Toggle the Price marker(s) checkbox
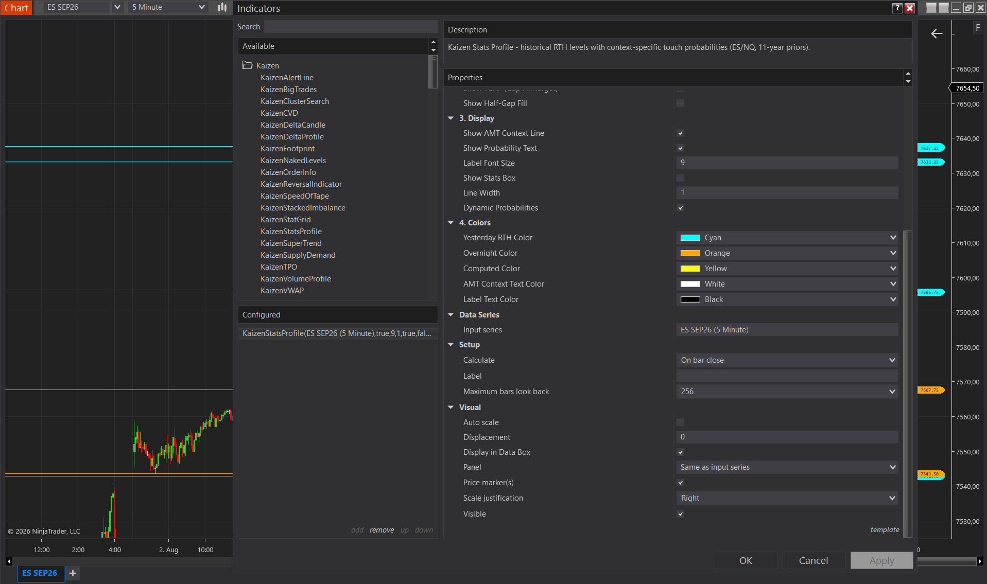Screen dimensions: 987x584 (x=681, y=483)
